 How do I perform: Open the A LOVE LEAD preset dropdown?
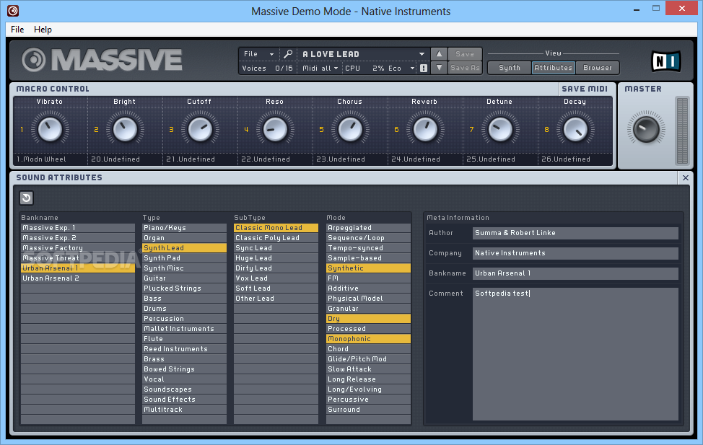[x=363, y=54]
